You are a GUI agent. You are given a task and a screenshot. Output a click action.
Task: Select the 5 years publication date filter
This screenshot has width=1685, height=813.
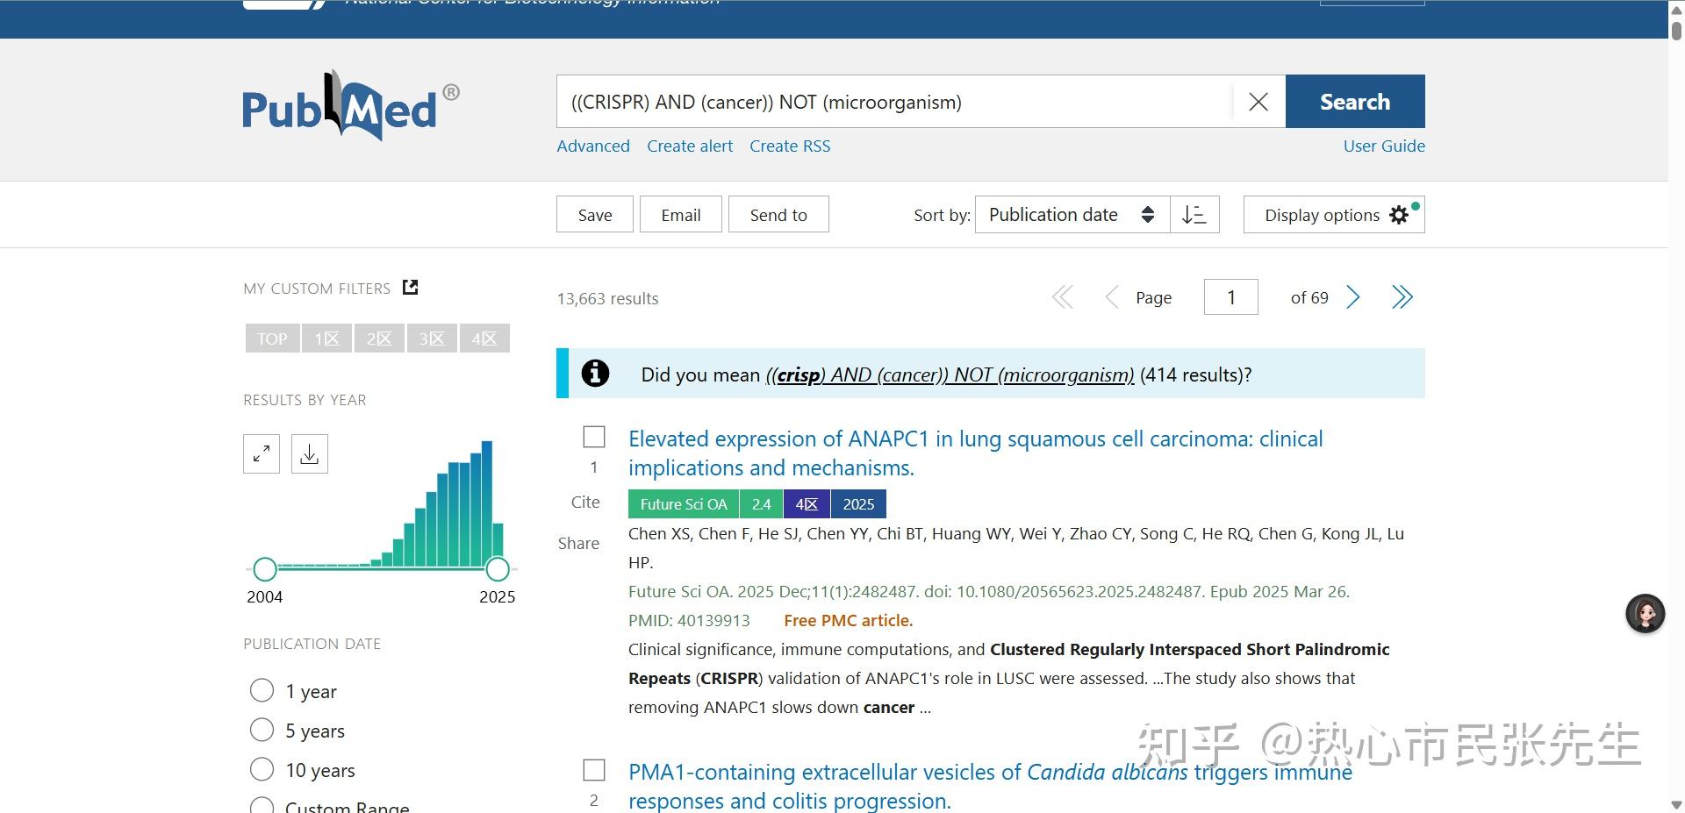pyautogui.click(x=262, y=729)
